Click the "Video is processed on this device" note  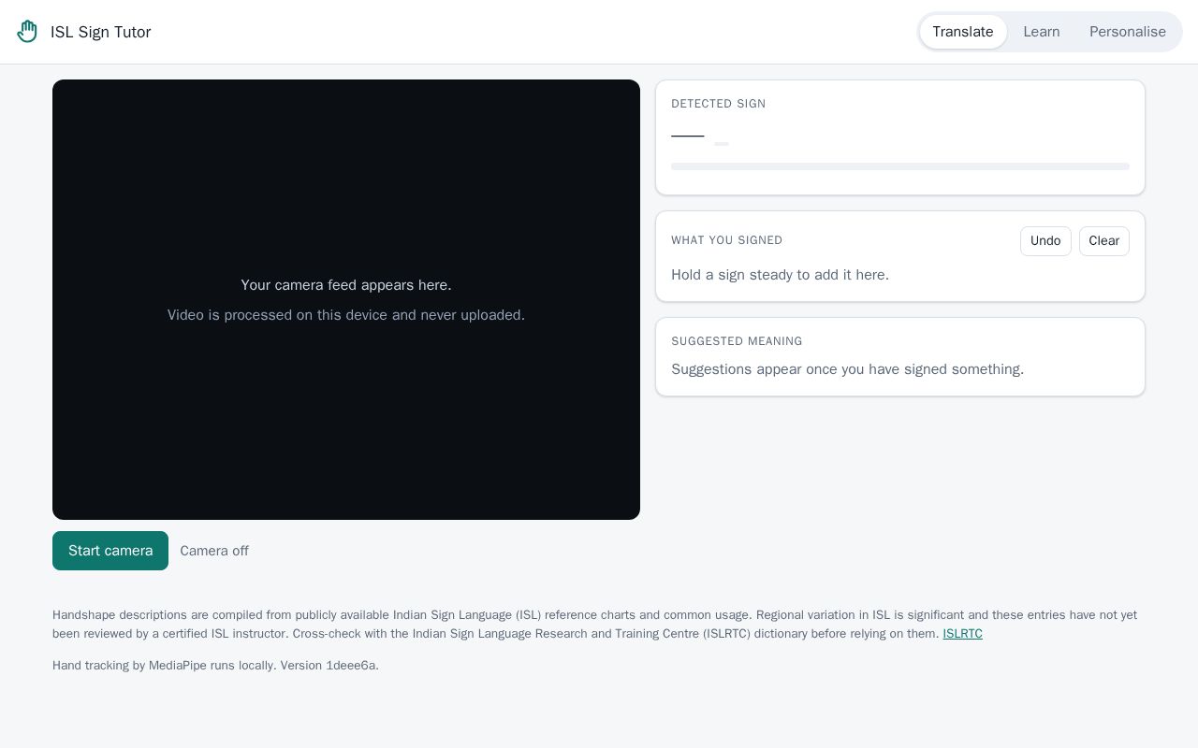point(346,315)
